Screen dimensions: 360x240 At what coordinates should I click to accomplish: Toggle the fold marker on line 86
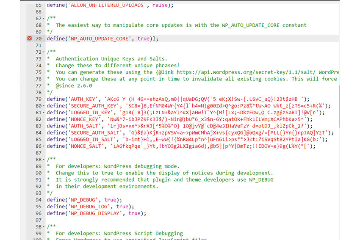(43, 146)
